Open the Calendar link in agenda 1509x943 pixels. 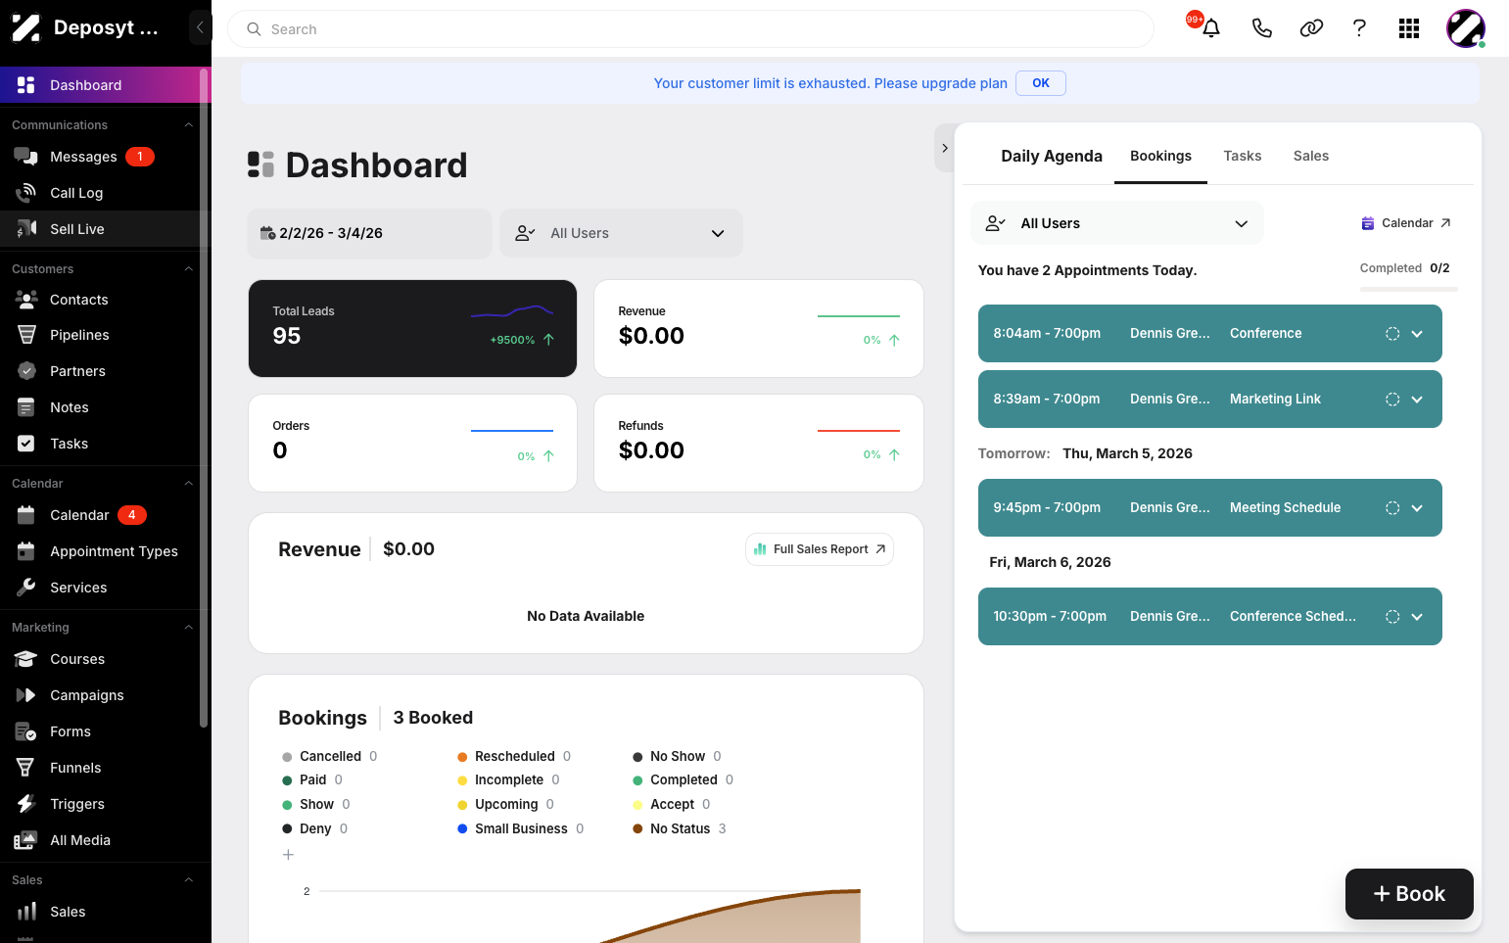click(1406, 223)
